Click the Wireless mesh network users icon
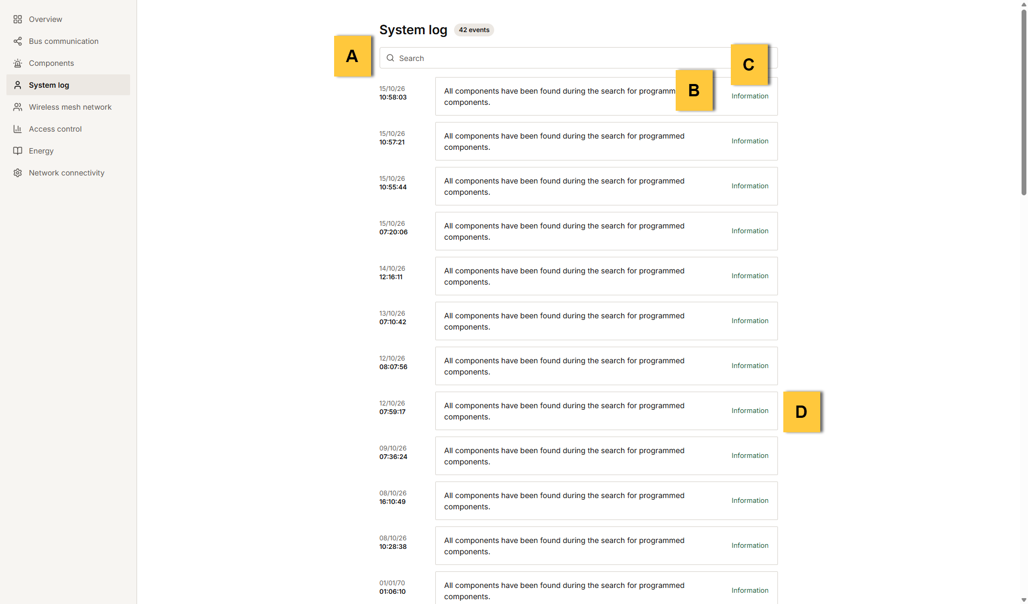Screen dimensions: 1028x604 (18, 107)
